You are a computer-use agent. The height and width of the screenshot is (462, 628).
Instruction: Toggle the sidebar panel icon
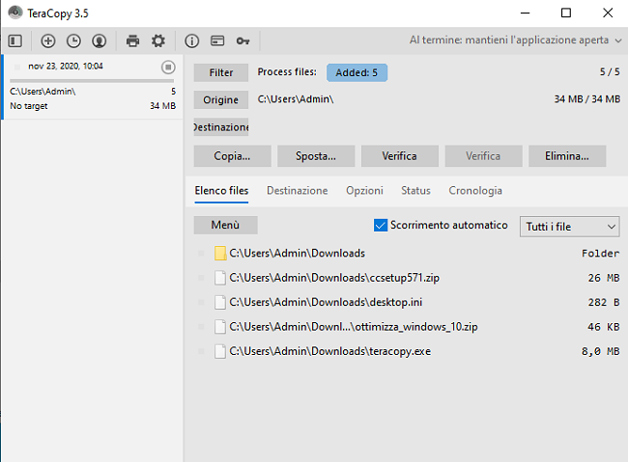pyautogui.click(x=14, y=41)
